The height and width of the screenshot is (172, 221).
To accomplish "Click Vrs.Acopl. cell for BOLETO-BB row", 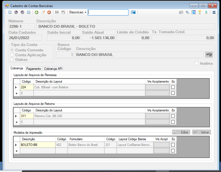I will click(162, 145).
